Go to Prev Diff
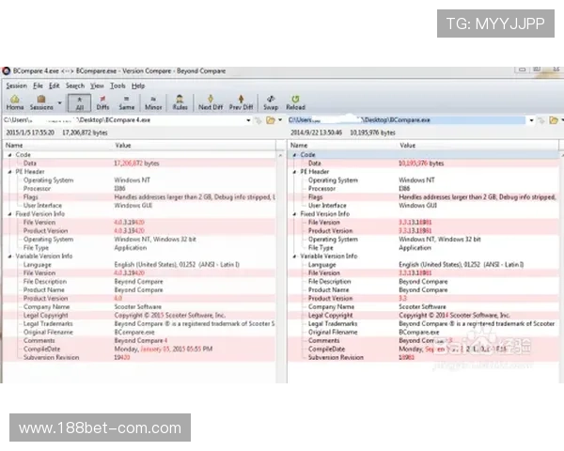564x451 pixels. coord(242,101)
